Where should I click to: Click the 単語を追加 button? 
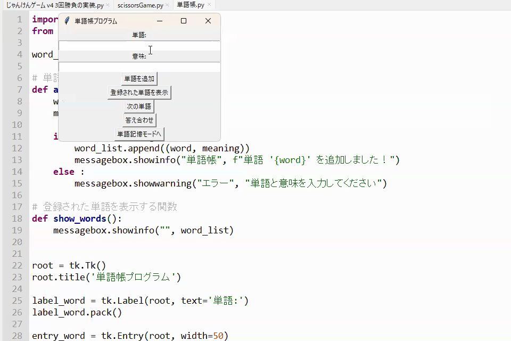[139, 79]
